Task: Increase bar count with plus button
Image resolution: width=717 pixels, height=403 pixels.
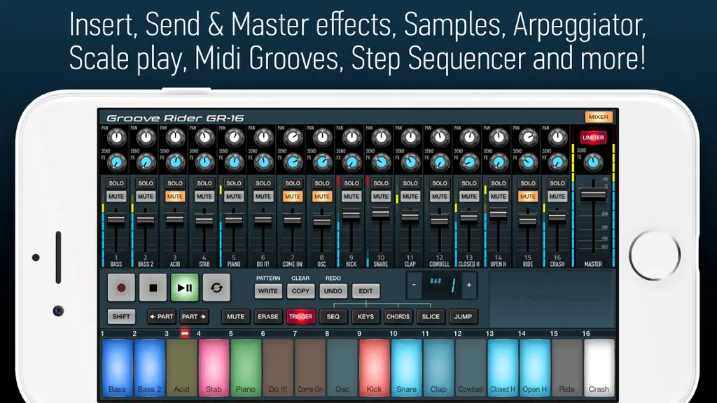Action: click(469, 285)
